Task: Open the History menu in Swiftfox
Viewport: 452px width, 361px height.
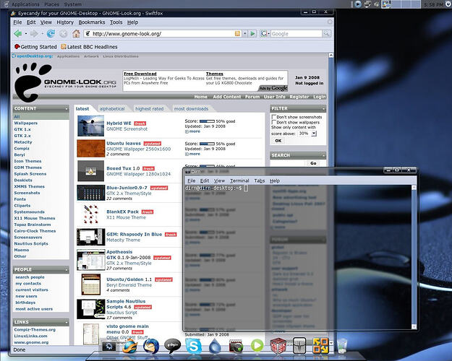Action: 65,22
